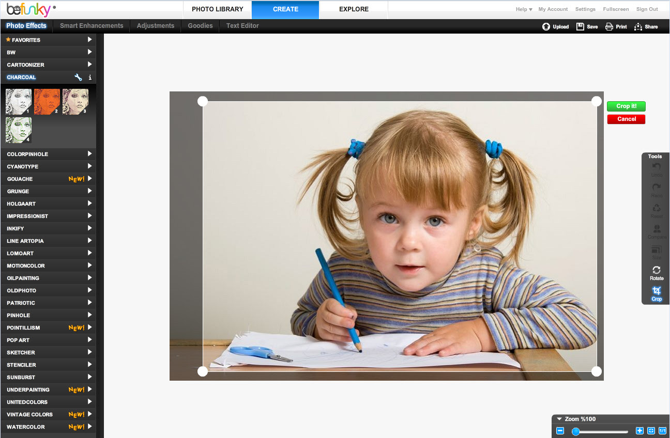Expand the Cartoonizer effects category
This screenshot has width=670, height=438.
(x=48, y=65)
